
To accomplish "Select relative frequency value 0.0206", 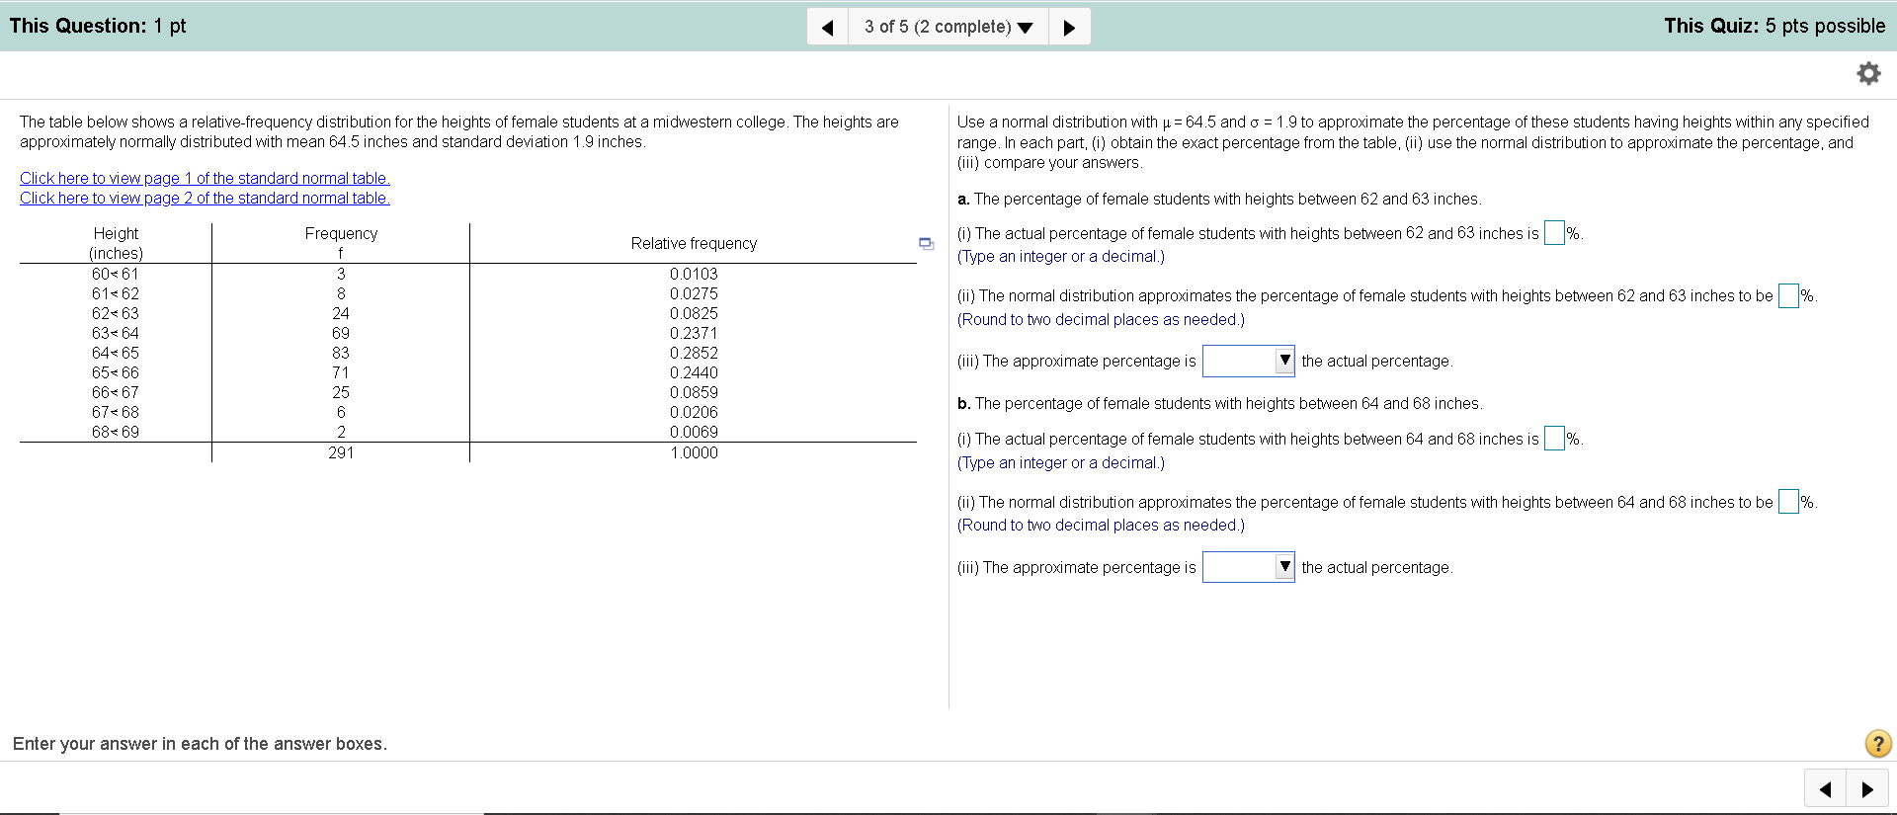I will pyautogui.click(x=694, y=412).
